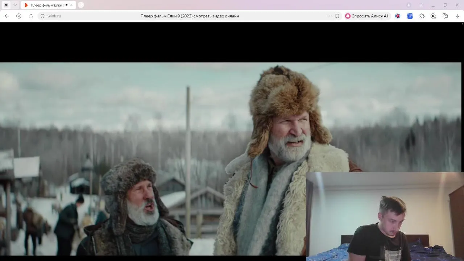Open a new tab with plus button
The width and height of the screenshot is (464, 261).
(x=81, y=5)
